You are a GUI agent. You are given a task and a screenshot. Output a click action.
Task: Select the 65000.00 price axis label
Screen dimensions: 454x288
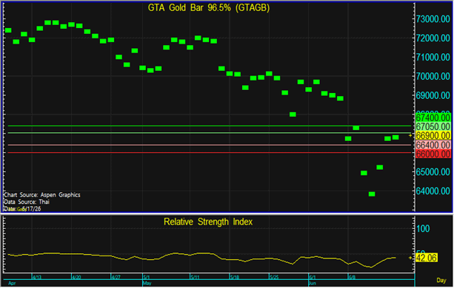click(x=433, y=172)
